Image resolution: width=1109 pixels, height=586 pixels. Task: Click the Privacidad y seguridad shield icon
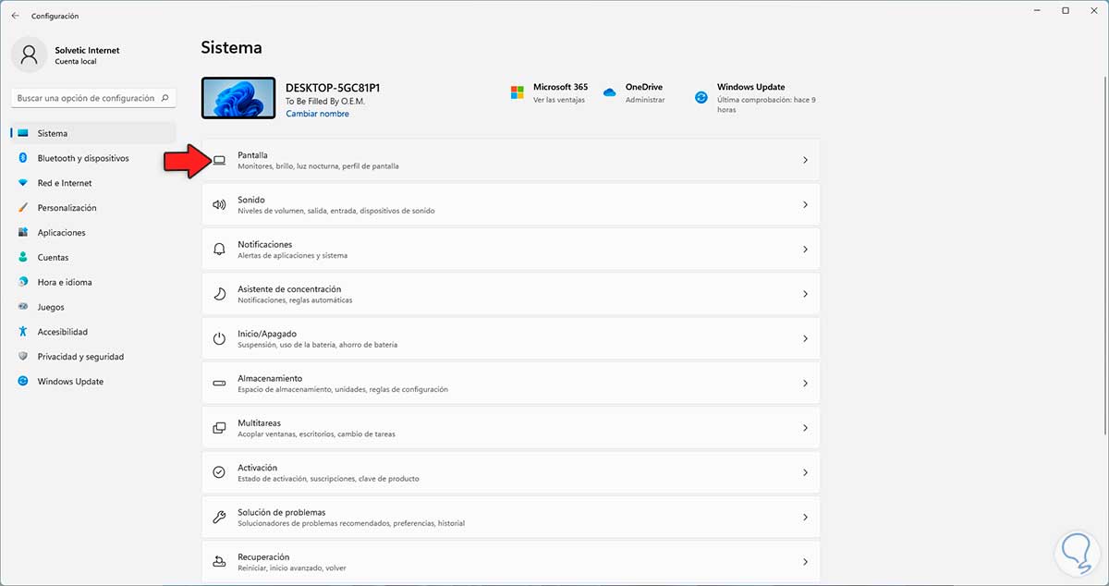[23, 357]
